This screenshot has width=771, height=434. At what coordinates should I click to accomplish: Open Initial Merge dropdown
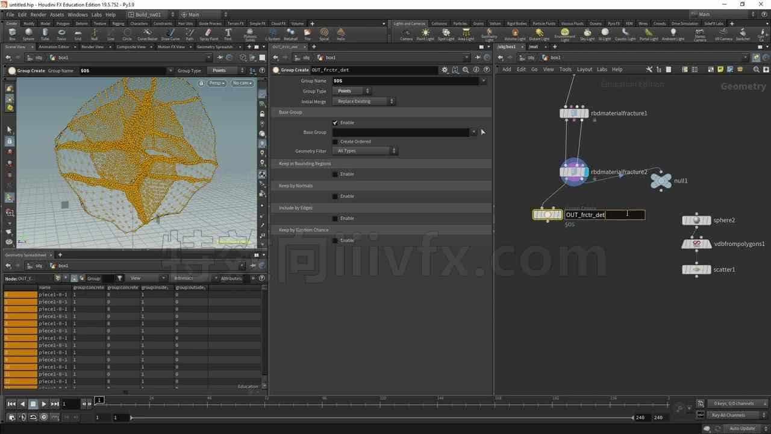pos(364,101)
